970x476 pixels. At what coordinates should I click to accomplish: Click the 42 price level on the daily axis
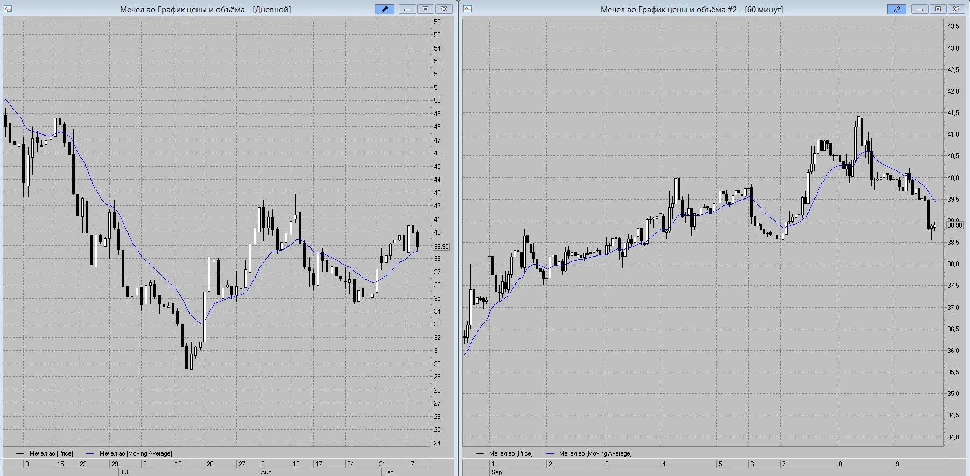(x=437, y=206)
